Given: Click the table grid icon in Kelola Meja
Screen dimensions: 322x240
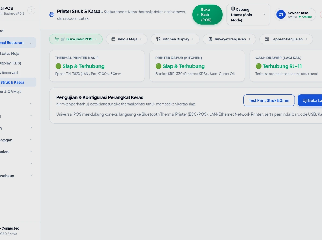Looking at the screenshot, I should tap(113, 39).
